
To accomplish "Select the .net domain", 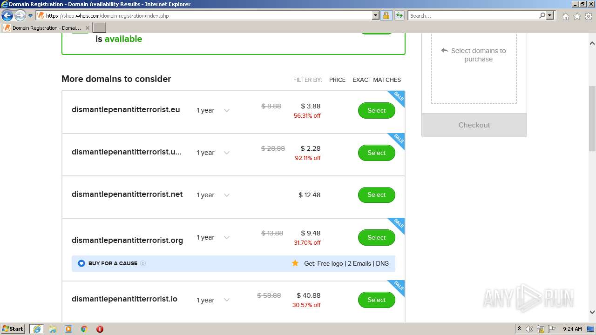I will point(376,194).
